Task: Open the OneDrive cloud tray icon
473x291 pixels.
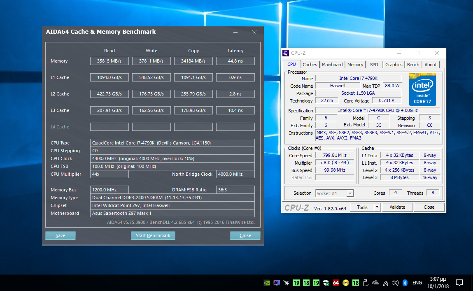Action: [375, 282]
